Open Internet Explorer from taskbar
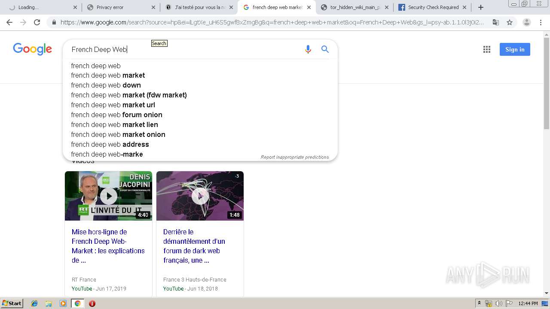The width and height of the screenshot is (550, 309). [x=34, y=303]
